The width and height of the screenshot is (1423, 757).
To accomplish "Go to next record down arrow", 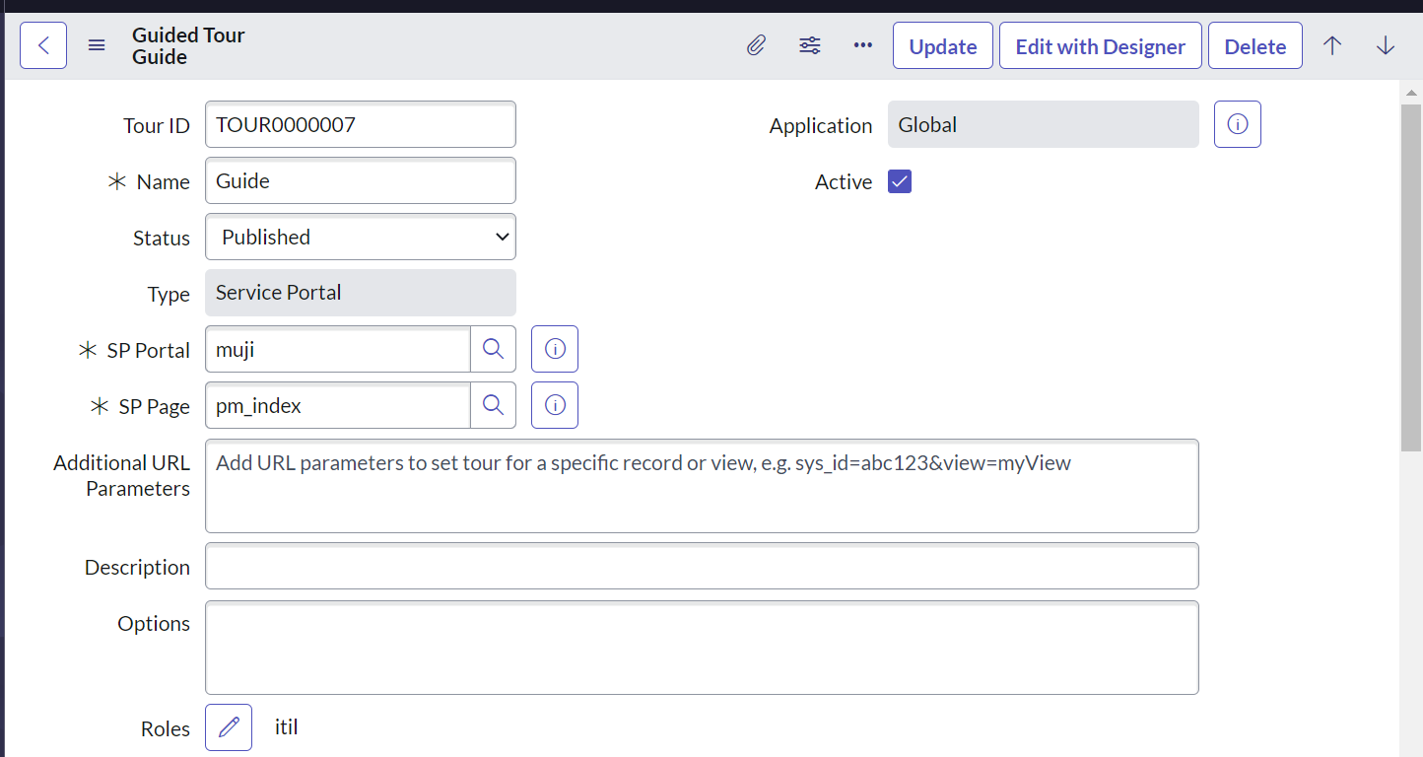I will (1386, 46).
